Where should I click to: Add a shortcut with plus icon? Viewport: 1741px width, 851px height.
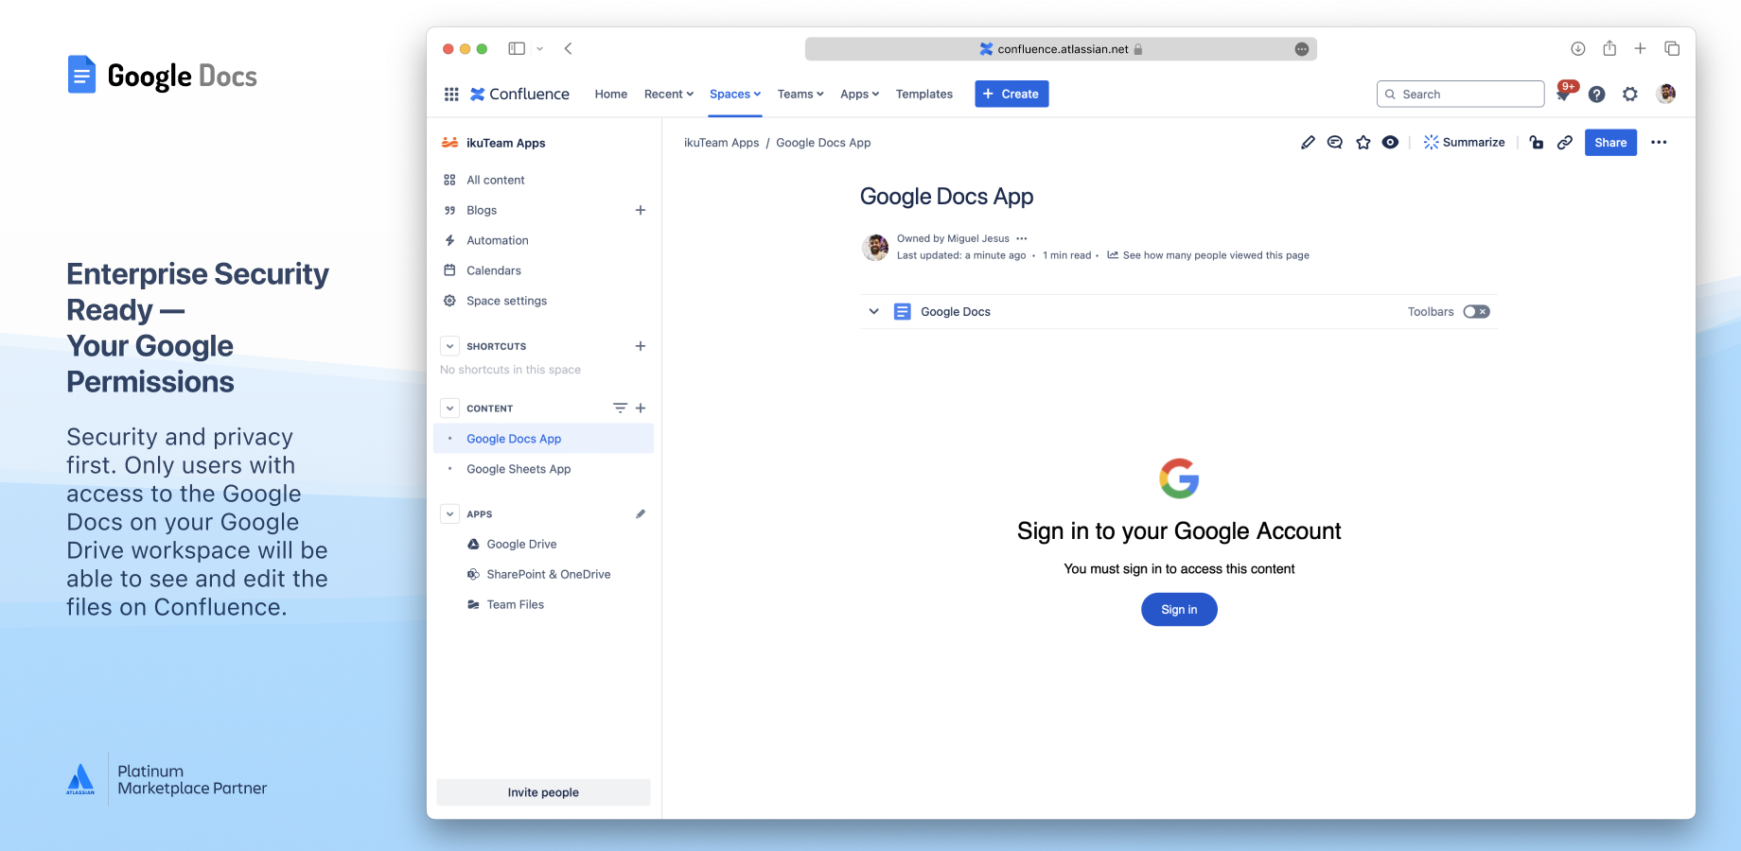(641, 346)
